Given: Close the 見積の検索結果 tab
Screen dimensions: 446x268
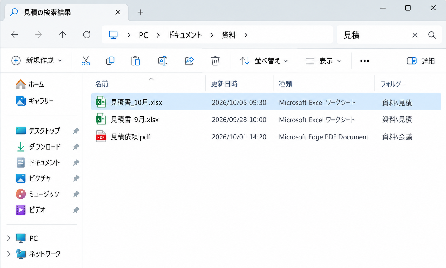Looking at the screenshot, I should [x=118, y=12].
